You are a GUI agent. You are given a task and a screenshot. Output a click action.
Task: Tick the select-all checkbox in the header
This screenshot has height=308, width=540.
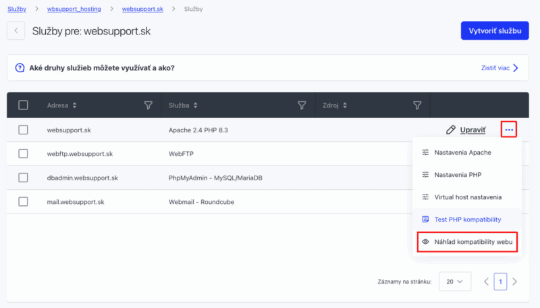(24, 105)
